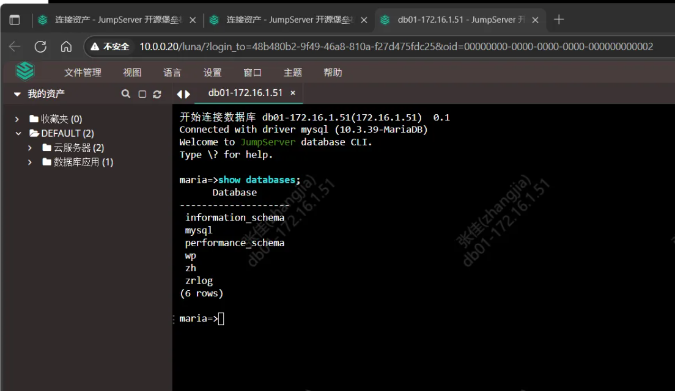The width and height of the screenshot is (675, 391).
Task: Collapse the 我的资产 panel arrow
Action: (x=17, y=93)
